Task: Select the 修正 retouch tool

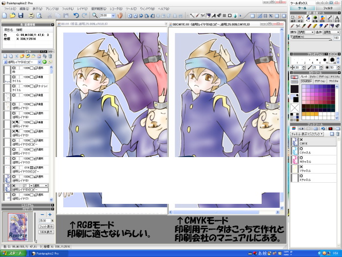Action: pyautogui.click(x=300, y=19)
